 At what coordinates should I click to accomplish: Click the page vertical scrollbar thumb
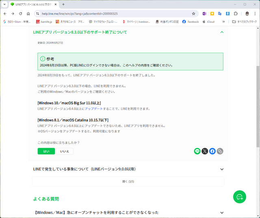tap(258, 106)
